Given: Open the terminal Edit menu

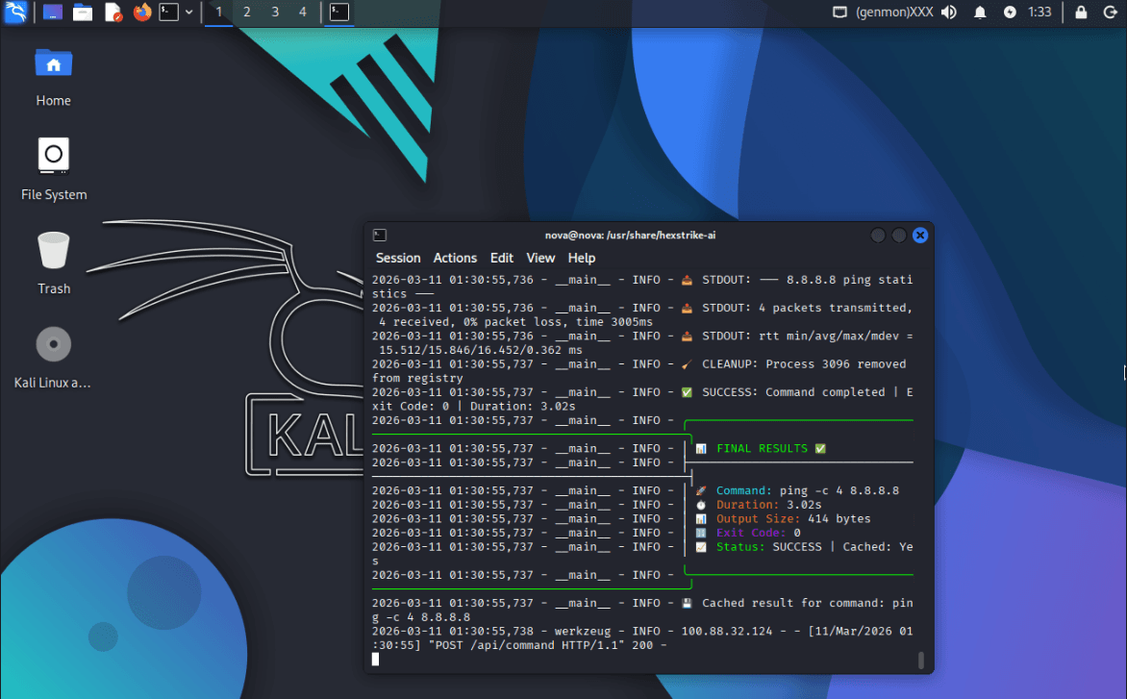Looking at the screenshot, I should (x=502, y=258).
